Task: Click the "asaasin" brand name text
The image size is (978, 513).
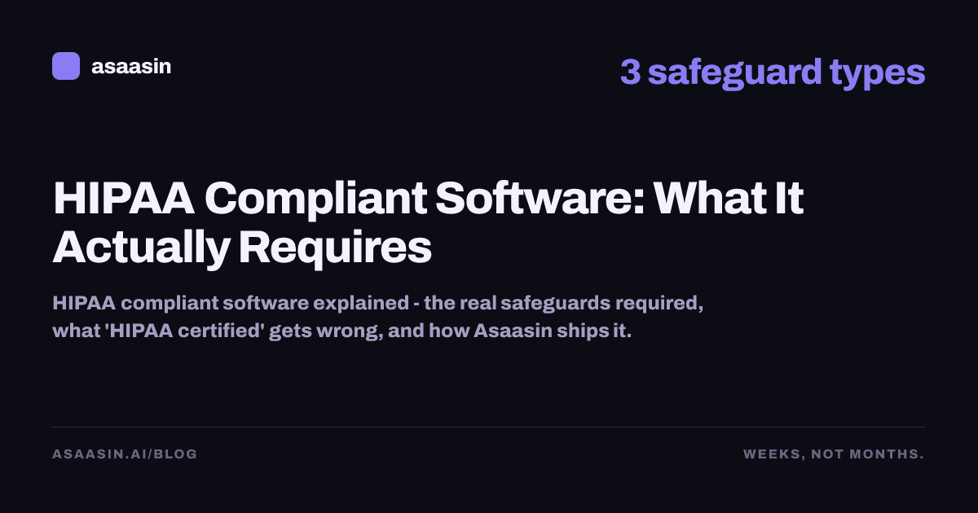Action: 131,67
